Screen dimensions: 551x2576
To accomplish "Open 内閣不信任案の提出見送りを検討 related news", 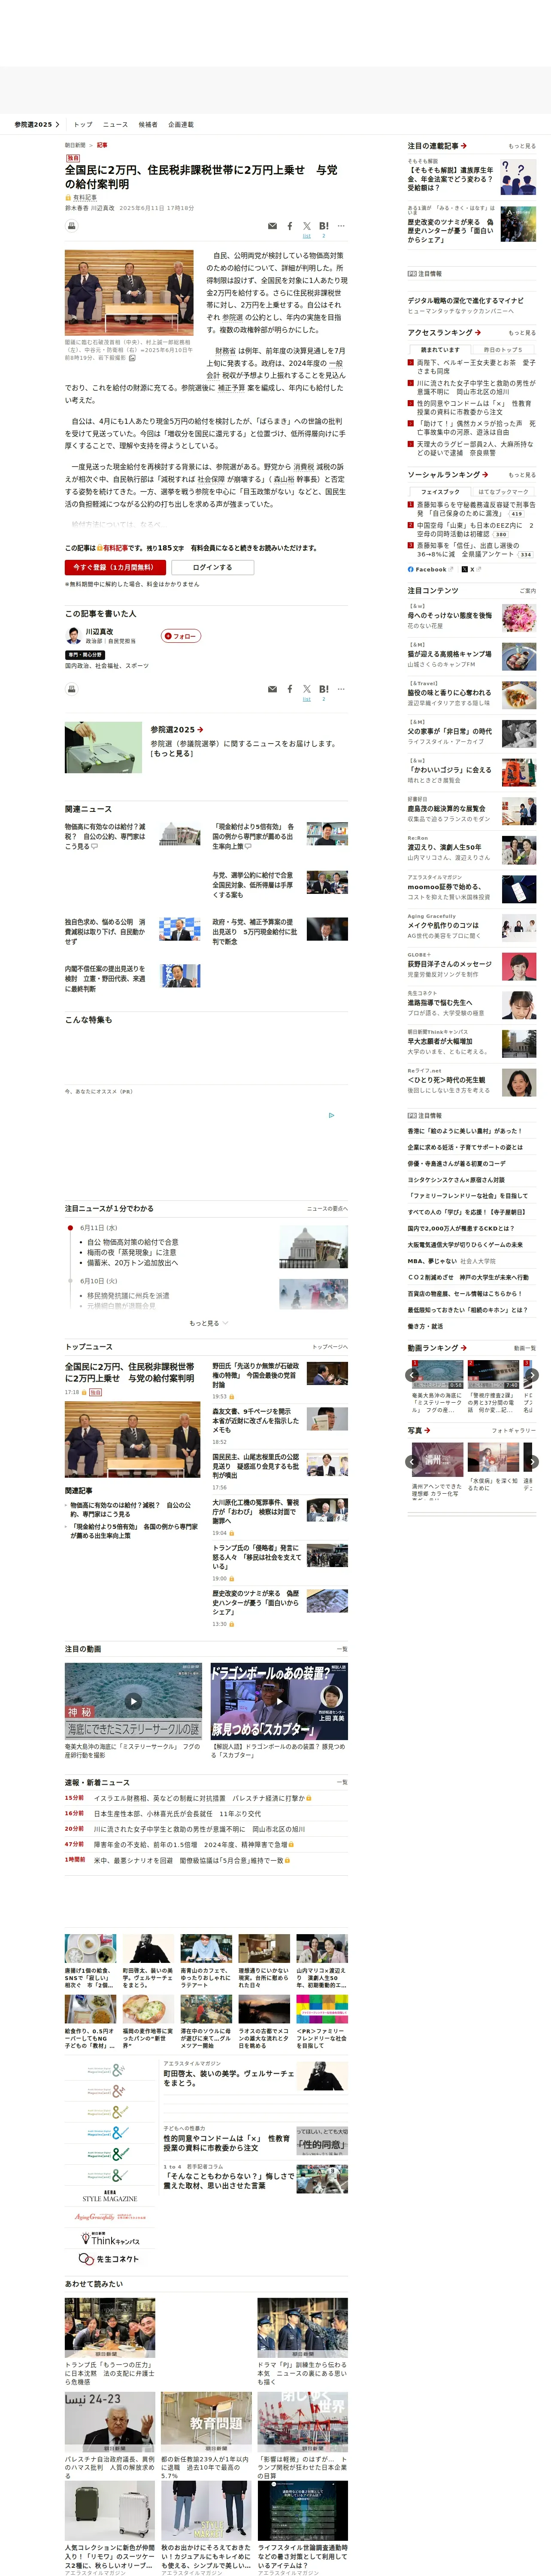I will click(x=105, y=979).
